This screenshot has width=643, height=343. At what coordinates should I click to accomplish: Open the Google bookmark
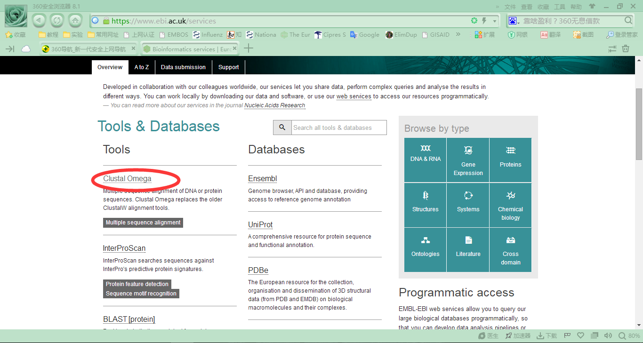(365, 35)
